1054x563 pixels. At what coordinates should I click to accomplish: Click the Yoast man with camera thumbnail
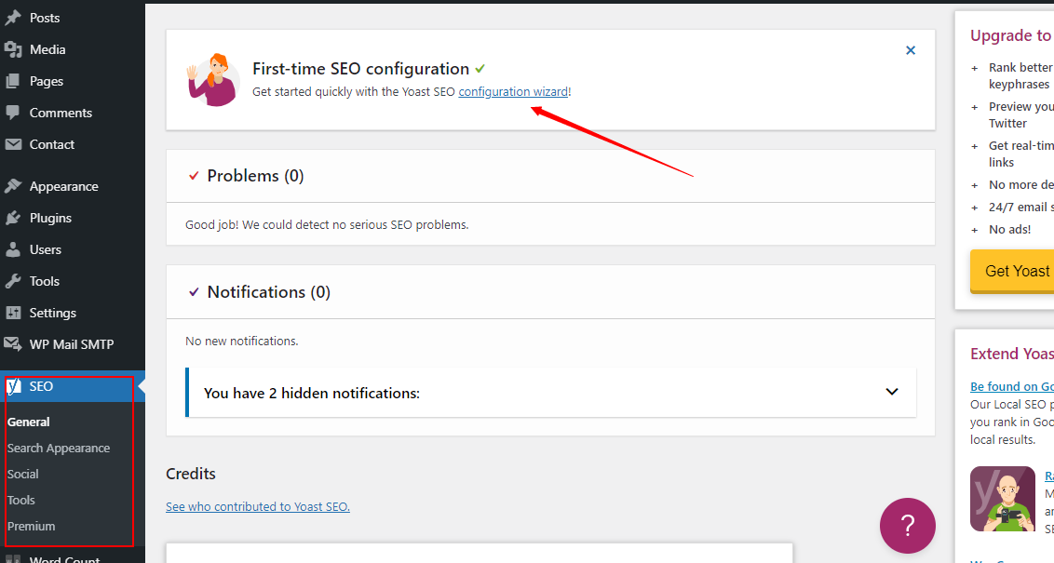tap(1002, 499)
